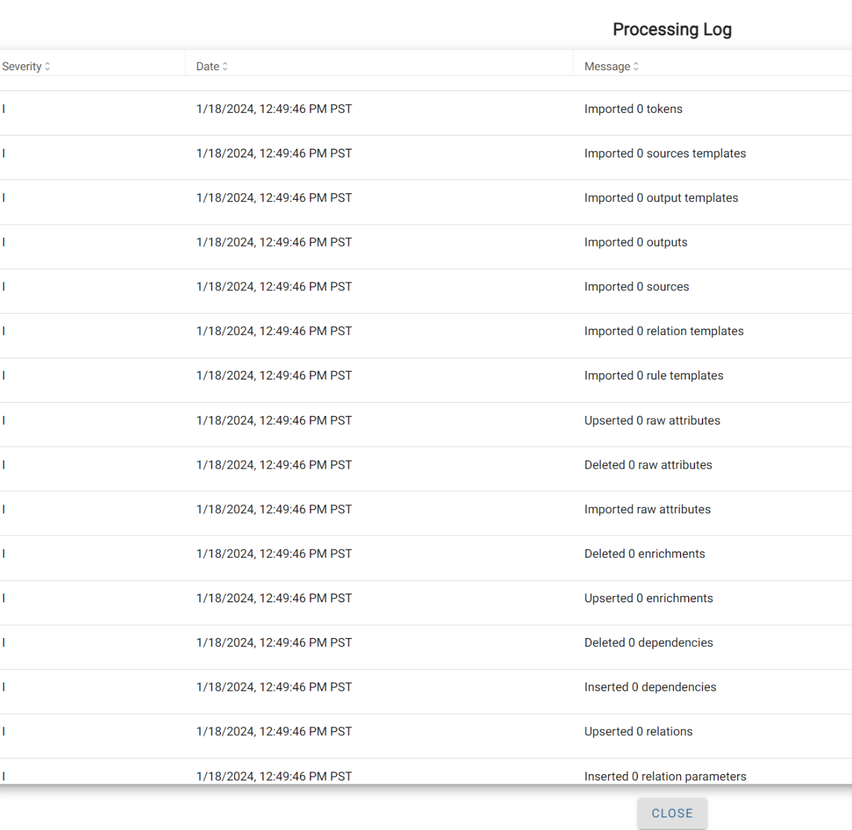
Task: Click the sort icon next to Message
Action: pos(636,67)
